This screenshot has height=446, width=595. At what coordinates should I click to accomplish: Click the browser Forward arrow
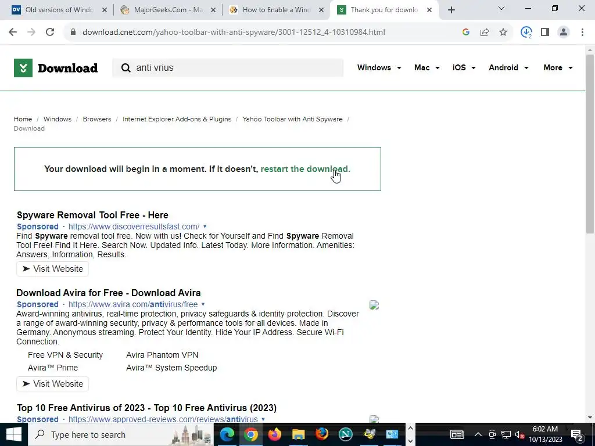[31, 33]
